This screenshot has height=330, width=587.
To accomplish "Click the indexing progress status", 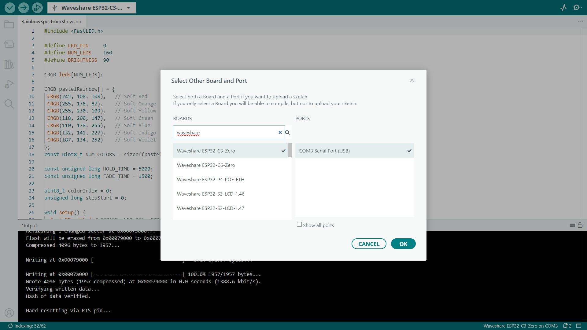I will [x=27, y=326].
